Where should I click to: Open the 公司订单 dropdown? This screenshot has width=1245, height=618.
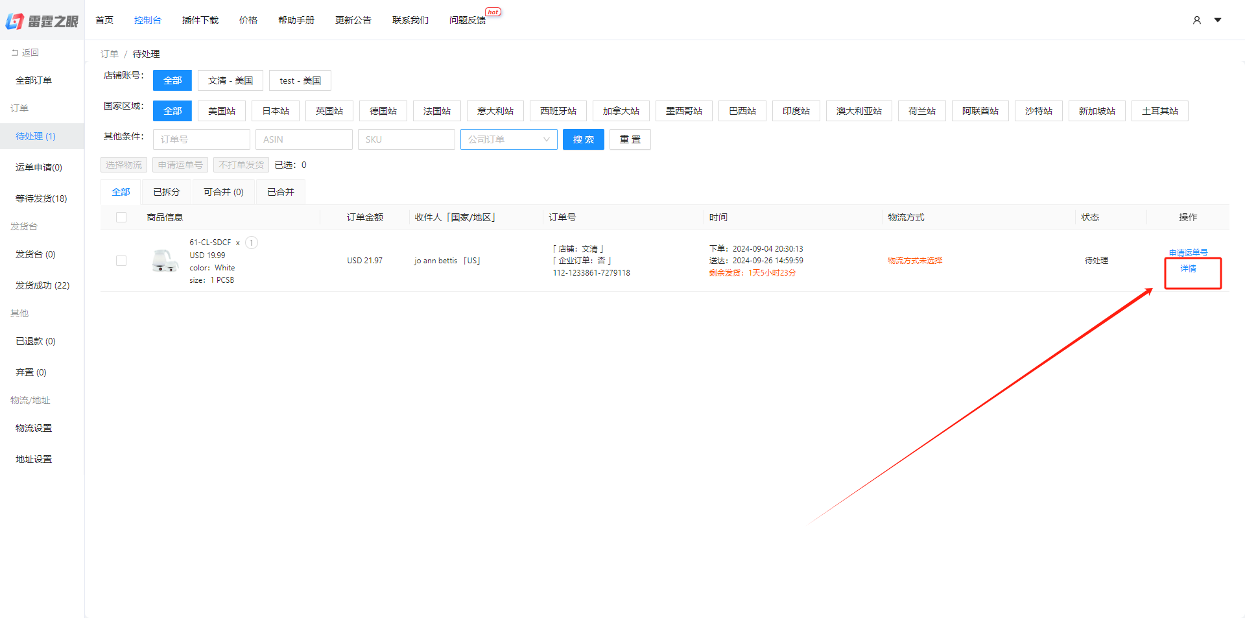click(x=508, y=139)
